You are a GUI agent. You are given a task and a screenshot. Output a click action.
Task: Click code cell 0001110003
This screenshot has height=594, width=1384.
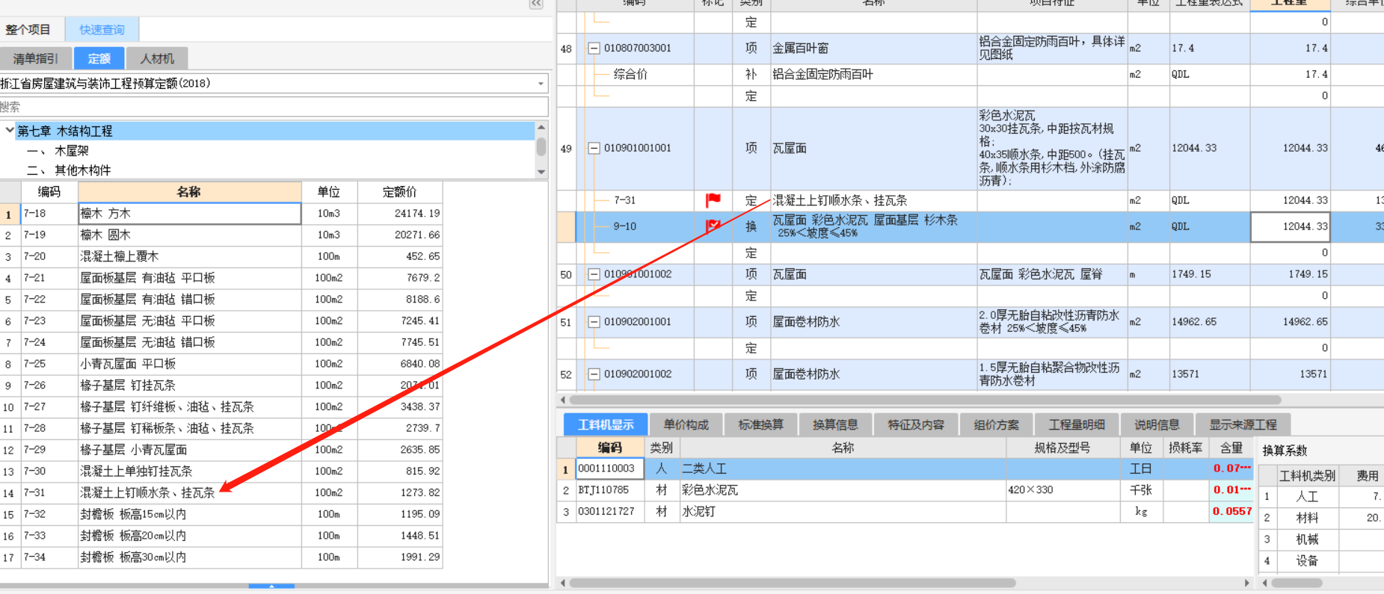(609, 468)
